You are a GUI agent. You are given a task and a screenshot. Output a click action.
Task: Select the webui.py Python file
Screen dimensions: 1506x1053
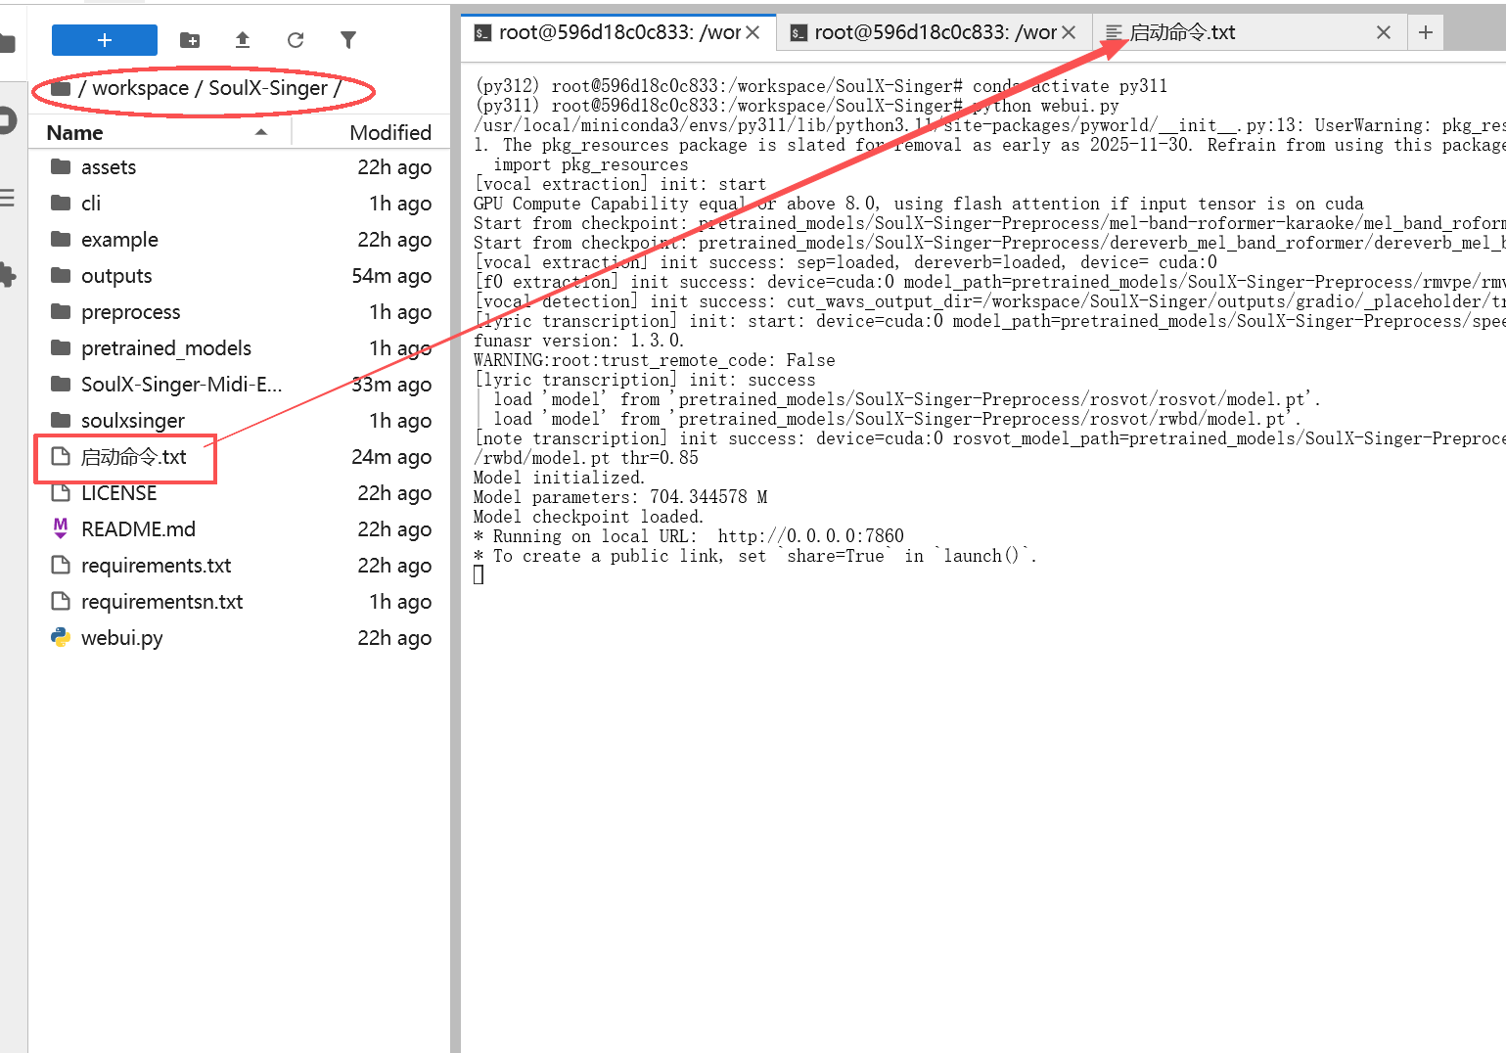(121, 638)
